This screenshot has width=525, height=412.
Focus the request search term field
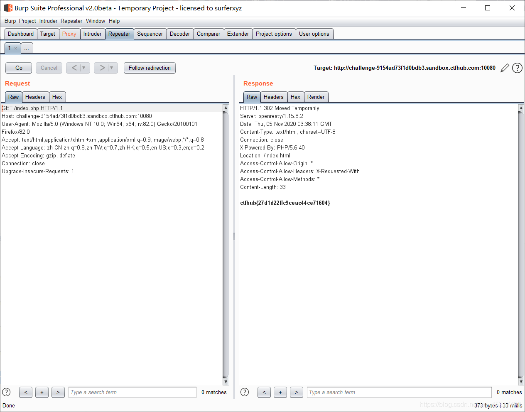coord(132,392)
